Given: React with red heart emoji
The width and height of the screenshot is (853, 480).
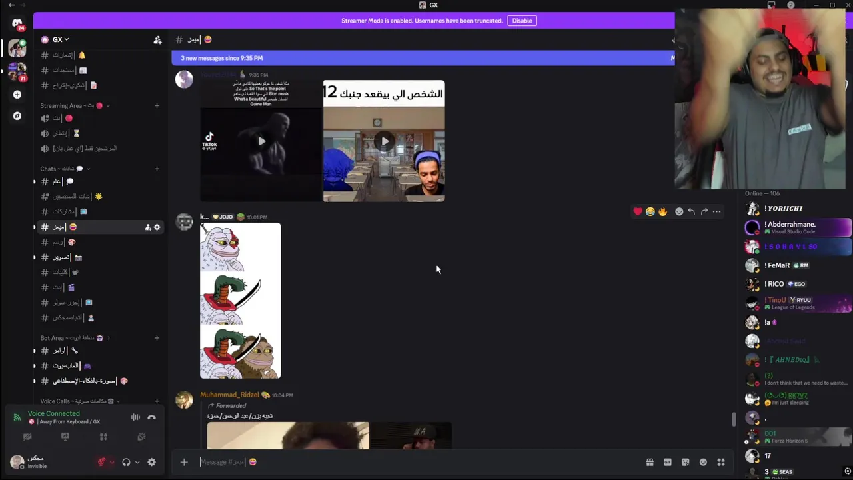Looking at the screenshot, I should tap(638, 211).
